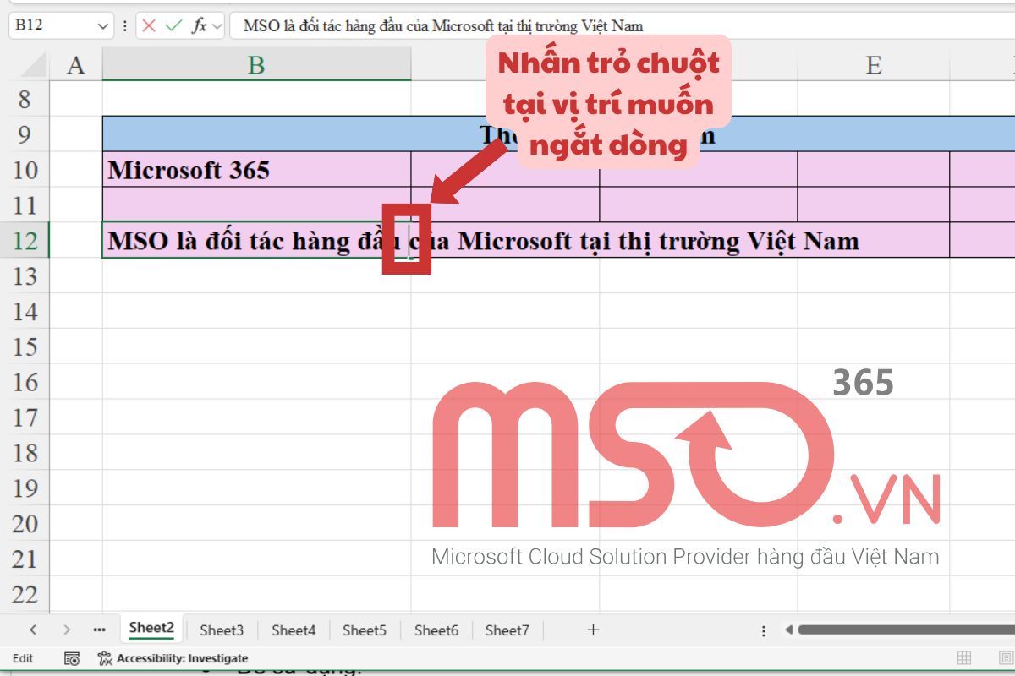Select column B header
Image resolution: width=1015 pixels, height=676 pixels.
[x=256, y=64]
